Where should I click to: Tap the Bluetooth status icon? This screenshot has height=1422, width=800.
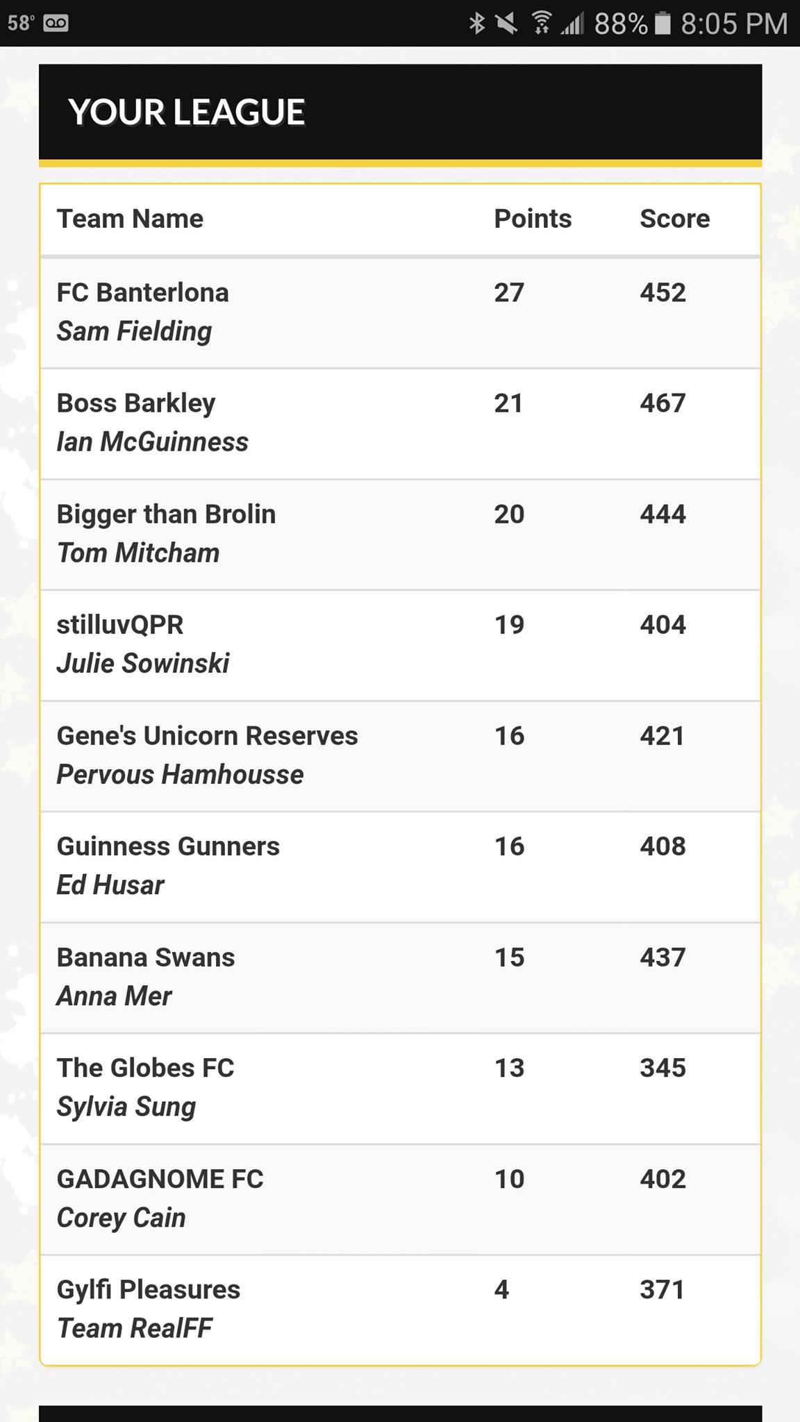pyautogui.click(x=477, y=24)
